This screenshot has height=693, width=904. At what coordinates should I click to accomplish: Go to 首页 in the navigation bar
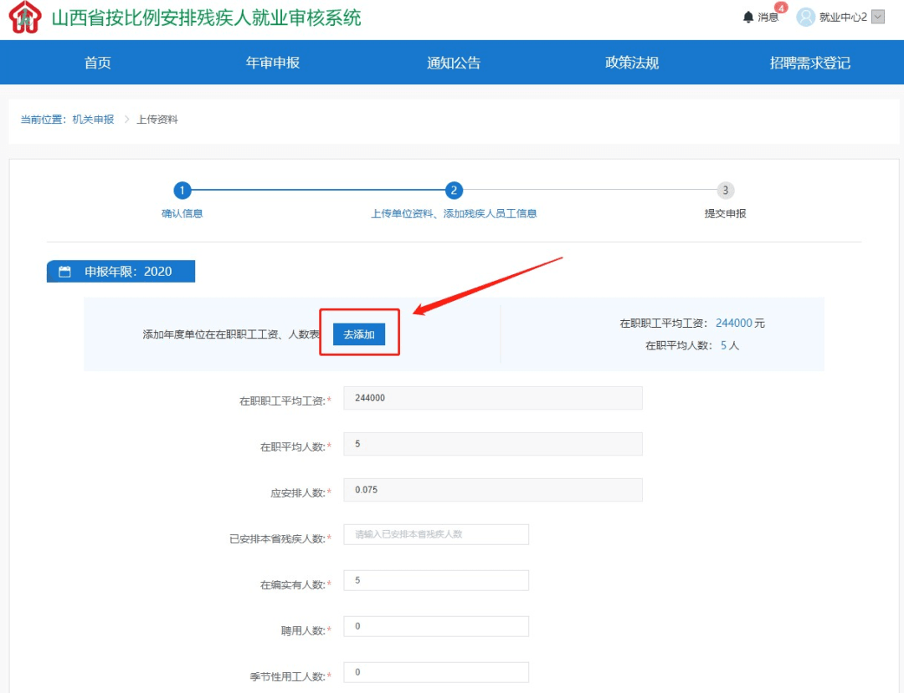coord(98,63)
